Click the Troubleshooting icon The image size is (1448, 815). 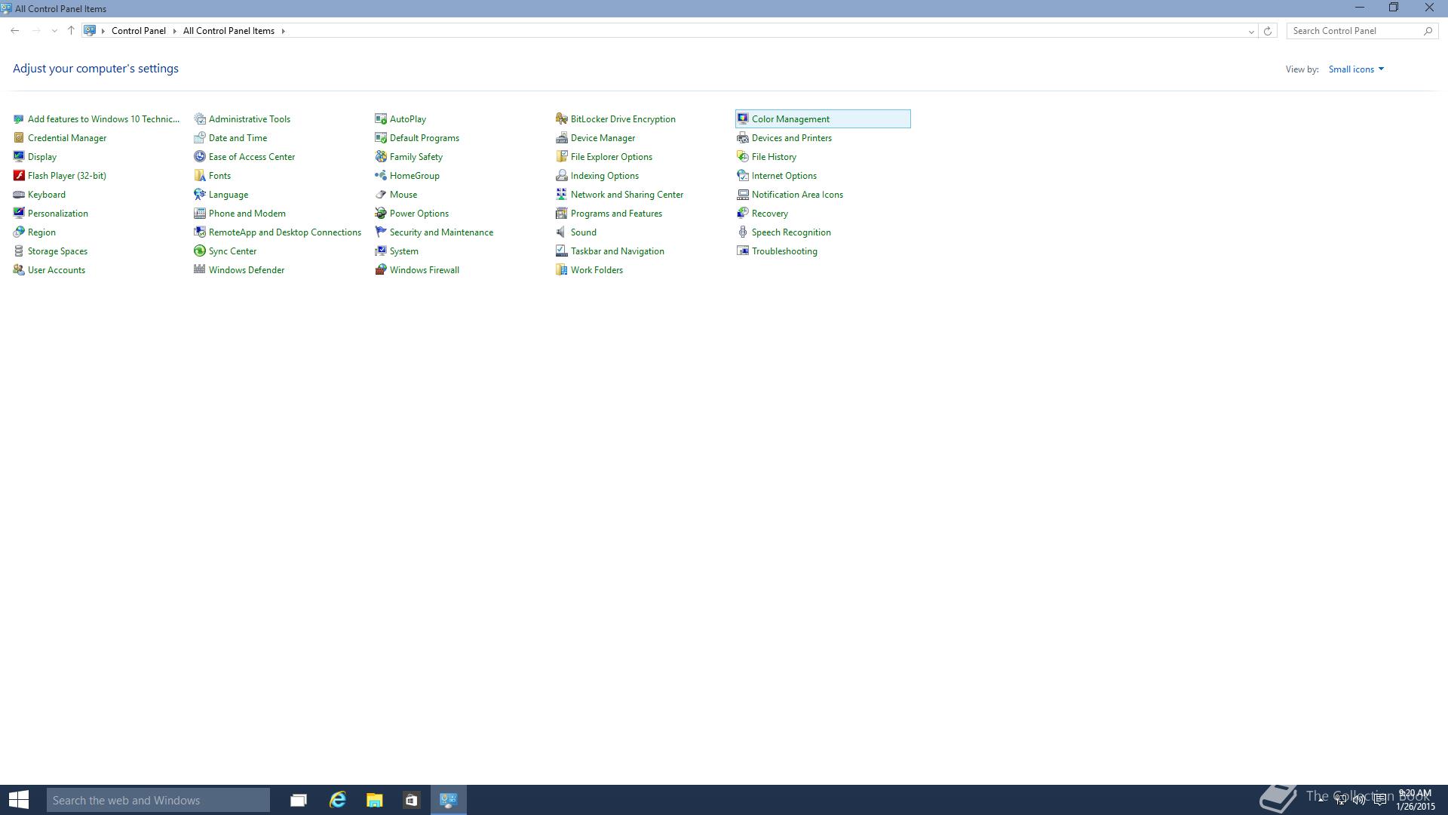743,251
